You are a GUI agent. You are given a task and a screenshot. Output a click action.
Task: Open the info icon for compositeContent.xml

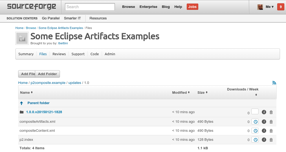tap(264, 131)
